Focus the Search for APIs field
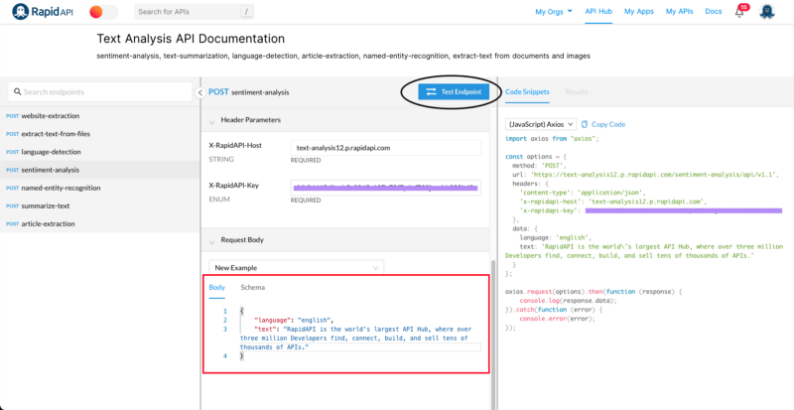 [x=195, y=12]
